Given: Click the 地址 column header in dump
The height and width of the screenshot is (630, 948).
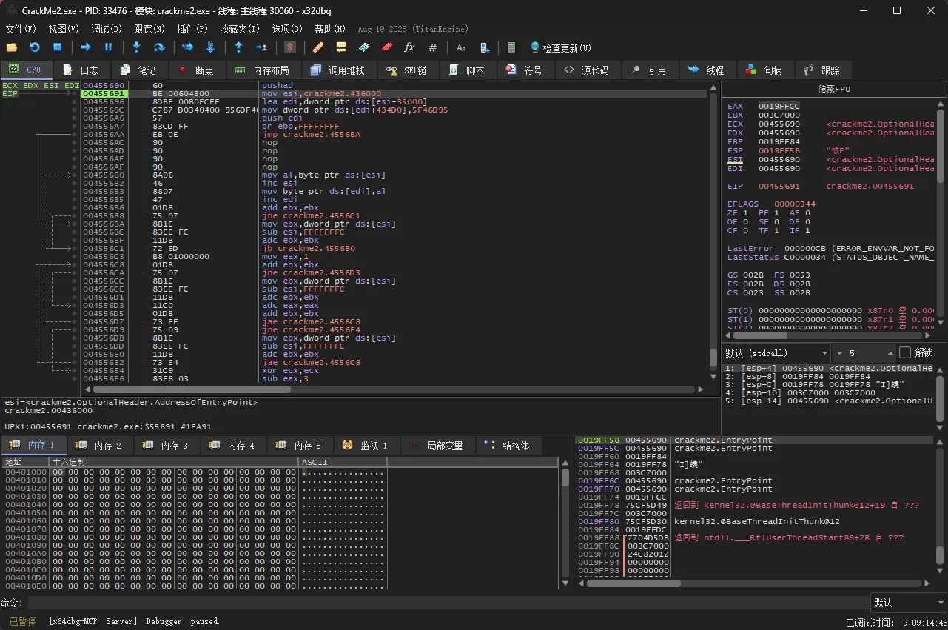Looking at the screenshot, I should 25,462.
